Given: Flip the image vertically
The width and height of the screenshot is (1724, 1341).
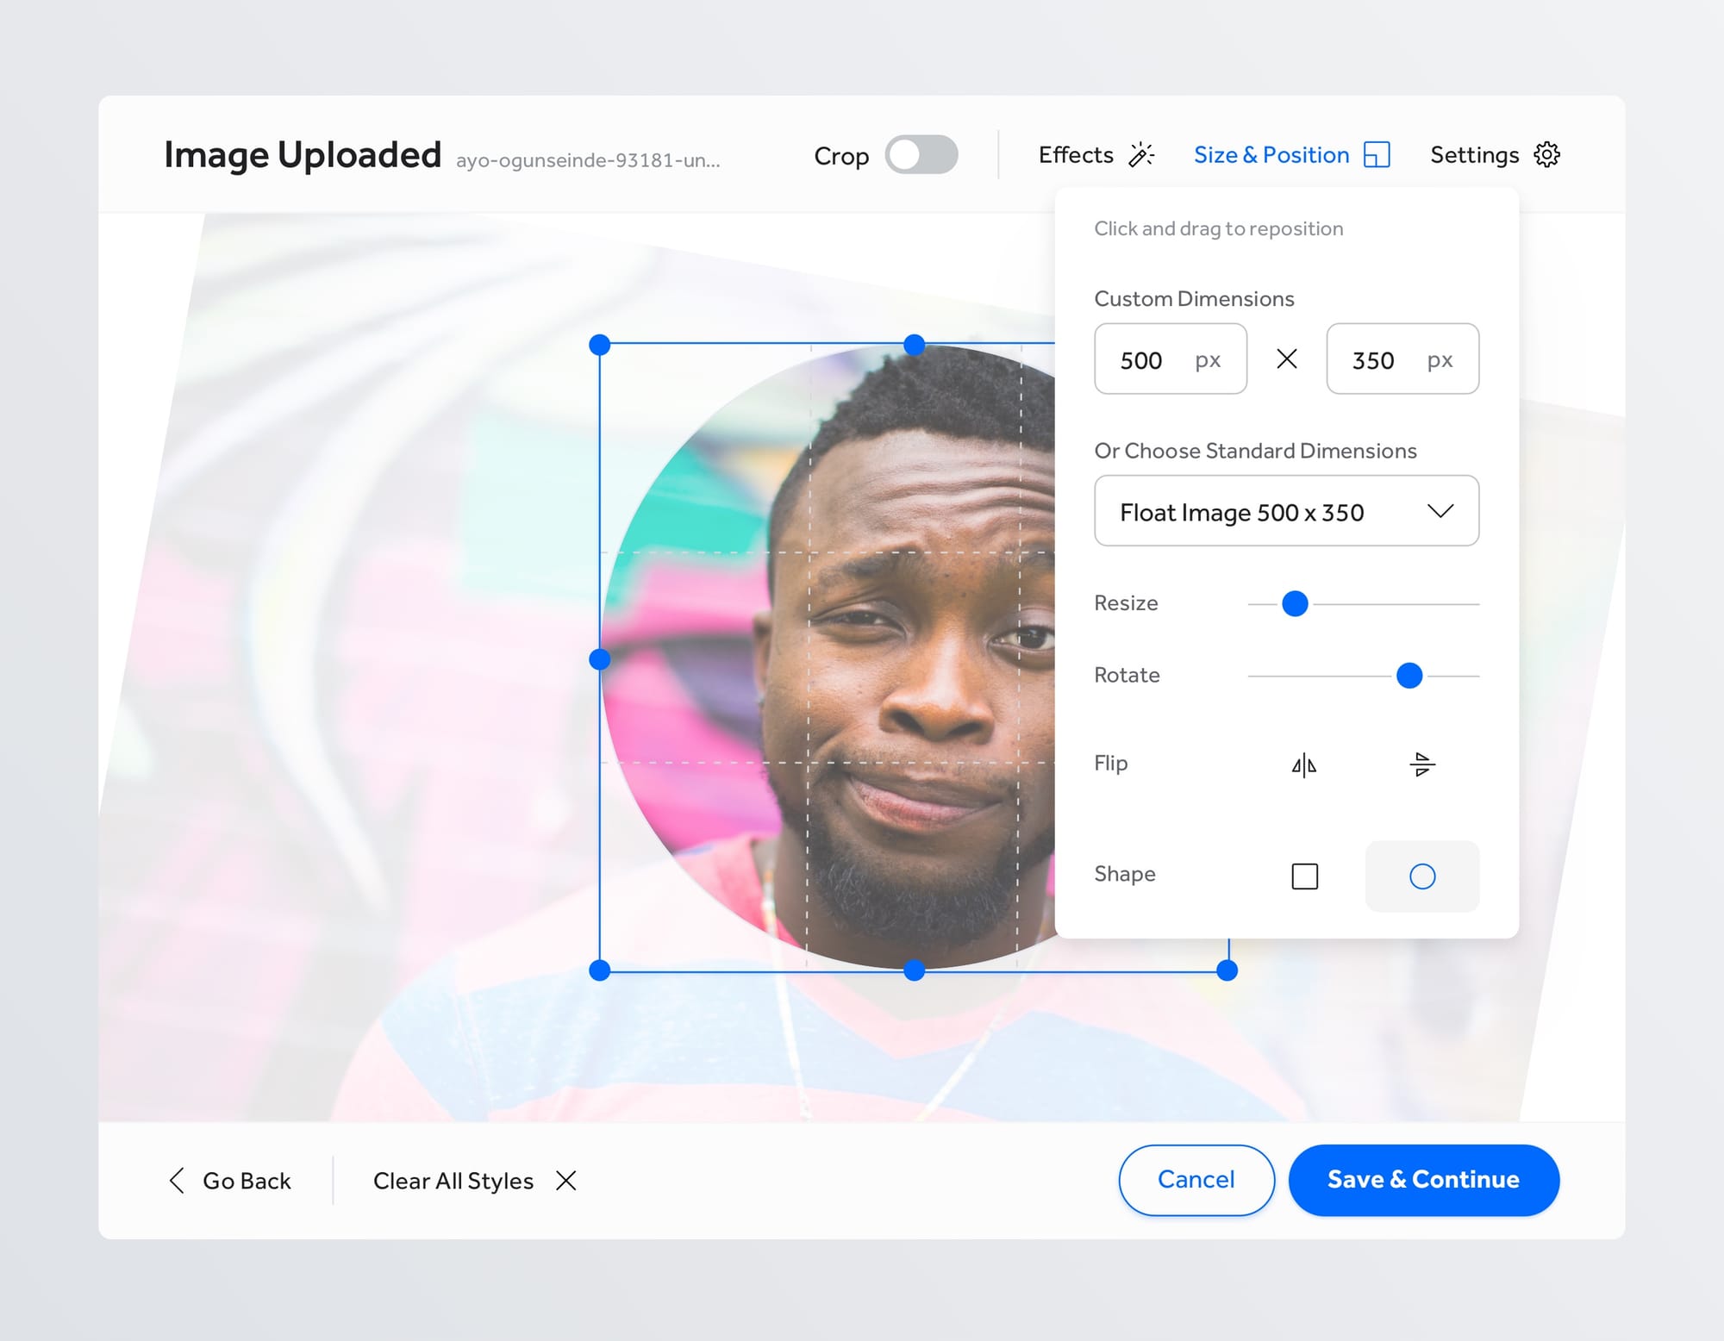Looking at the screenshot, I should click(1421, 764).
